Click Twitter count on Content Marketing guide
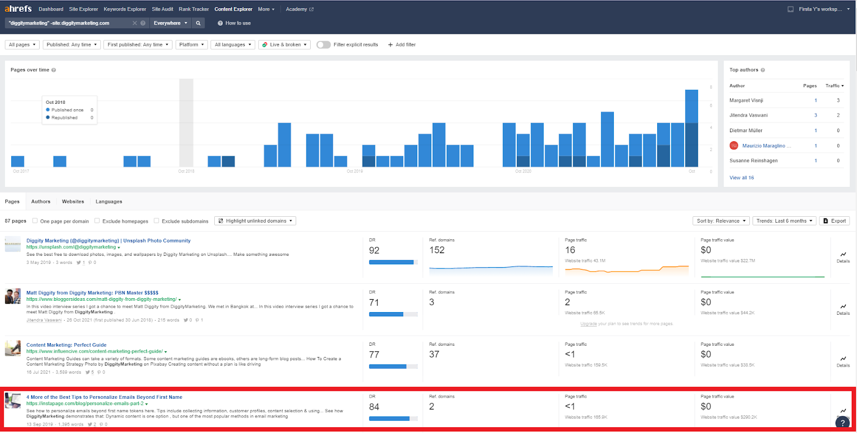 (x=89, y=372)
